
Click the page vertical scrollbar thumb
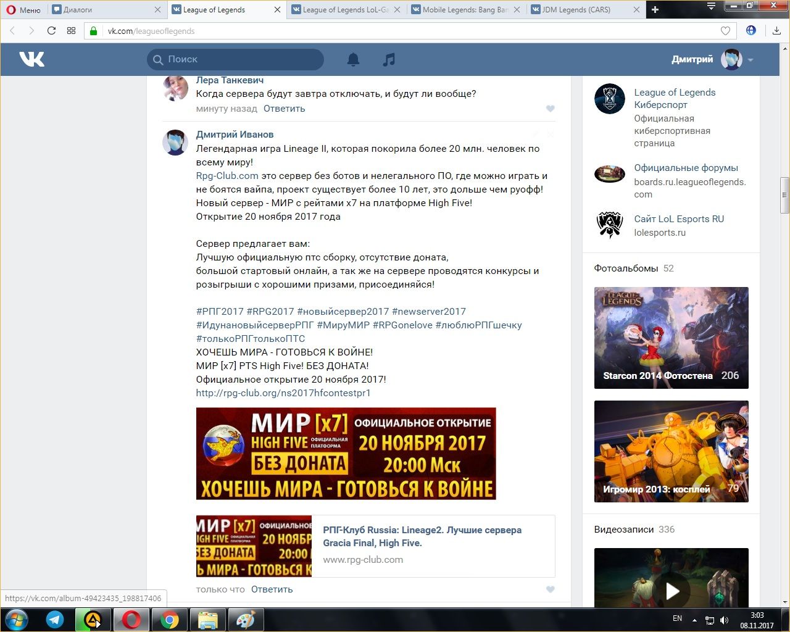coord(784,195)
